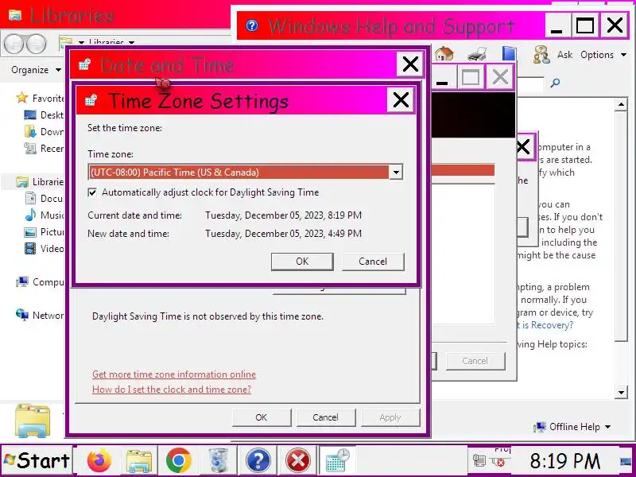This screenshot has height=477, width=636.
Task: Click the taskbar clock showing 8:19 PM
Action: point(564,461)
